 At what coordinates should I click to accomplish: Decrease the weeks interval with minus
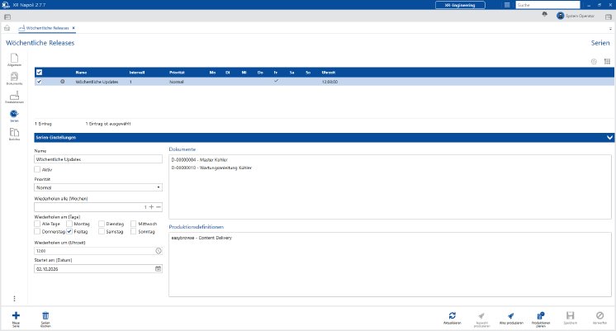pos(159,207)
